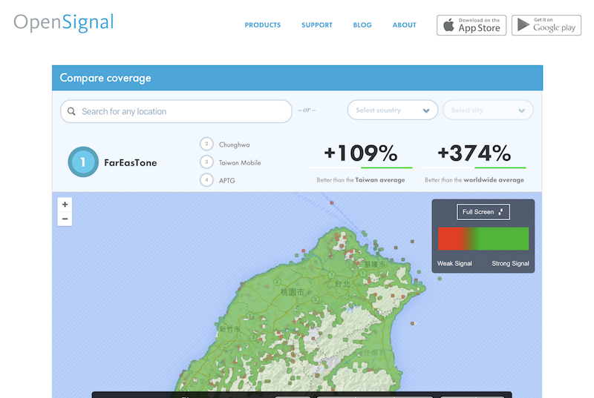Click the APTG carrier name
This screenshot has width=594, height=398.
tap(227, 181)
